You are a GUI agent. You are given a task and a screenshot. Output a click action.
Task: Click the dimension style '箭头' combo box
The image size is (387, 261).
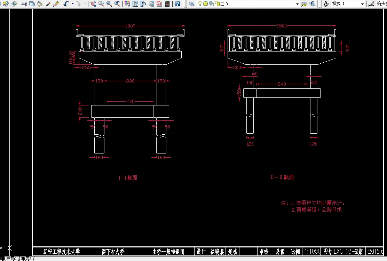381,4
